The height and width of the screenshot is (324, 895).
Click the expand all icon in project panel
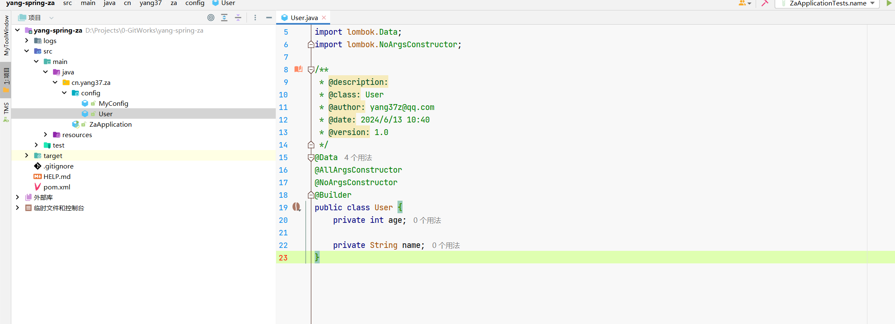224,18
